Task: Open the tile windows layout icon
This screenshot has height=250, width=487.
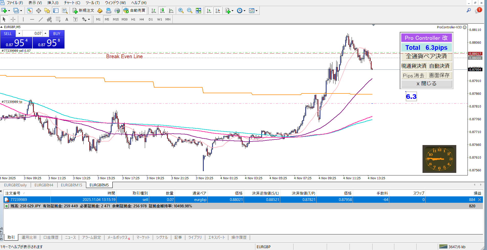Action: pyautogui.click(x=198, y=11)
